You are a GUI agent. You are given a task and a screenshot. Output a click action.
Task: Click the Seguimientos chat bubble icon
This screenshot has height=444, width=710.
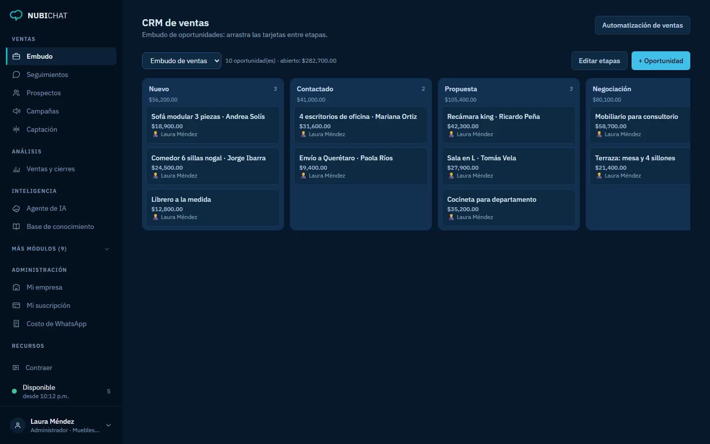click(16, 74)
